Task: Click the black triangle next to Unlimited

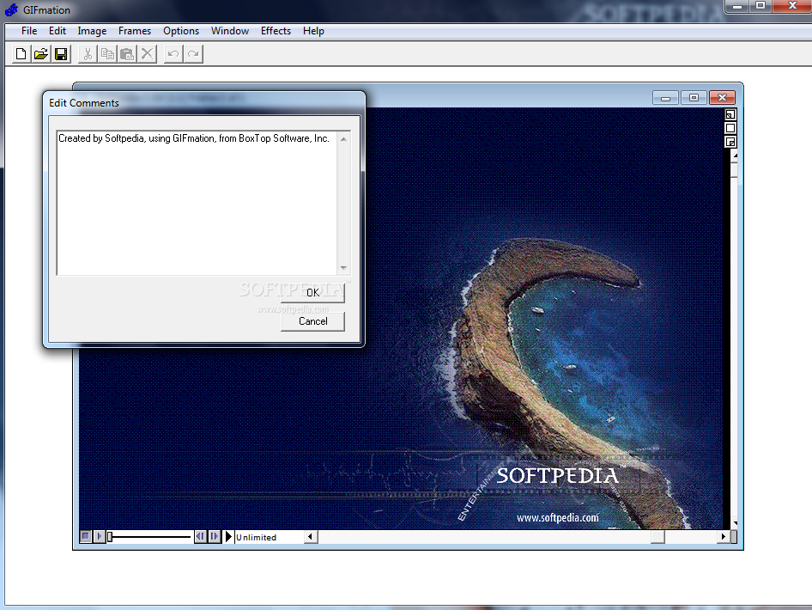Action: pos(228,536)
